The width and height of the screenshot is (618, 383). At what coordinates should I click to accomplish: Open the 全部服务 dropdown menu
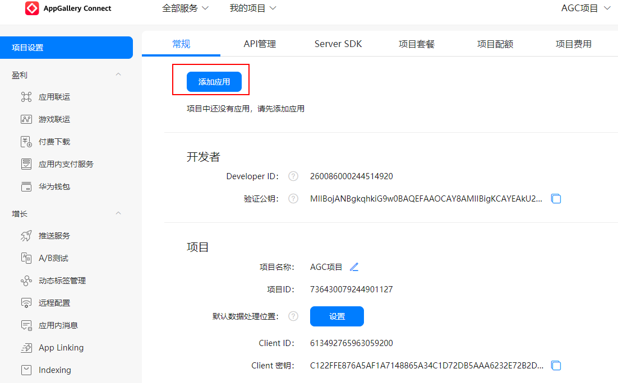click(x=185, y=8)
